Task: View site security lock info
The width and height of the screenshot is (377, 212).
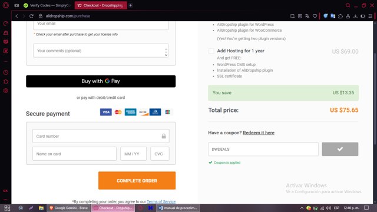Action: (x=41, y=16)
